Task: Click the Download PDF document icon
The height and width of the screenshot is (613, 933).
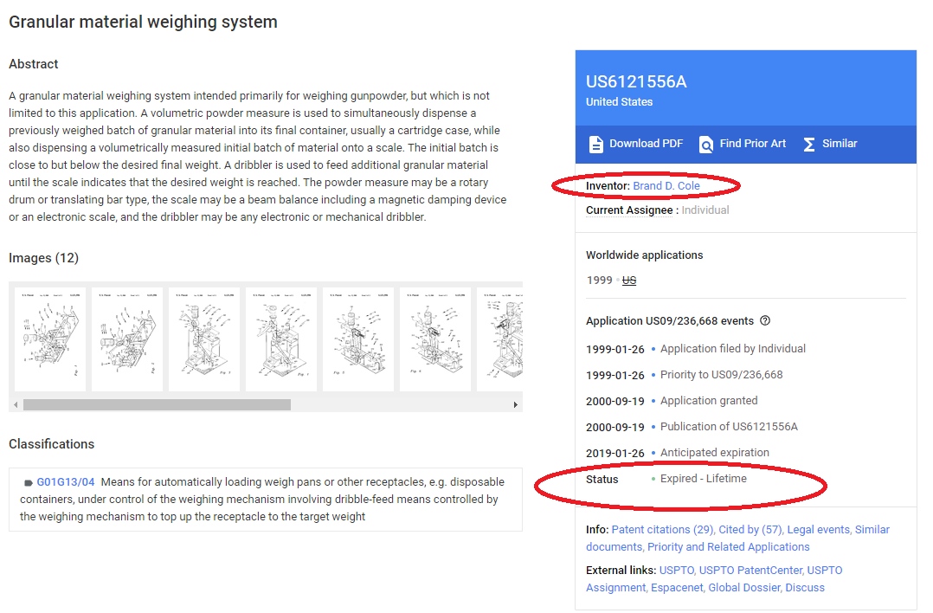Action: coord(595,144)
